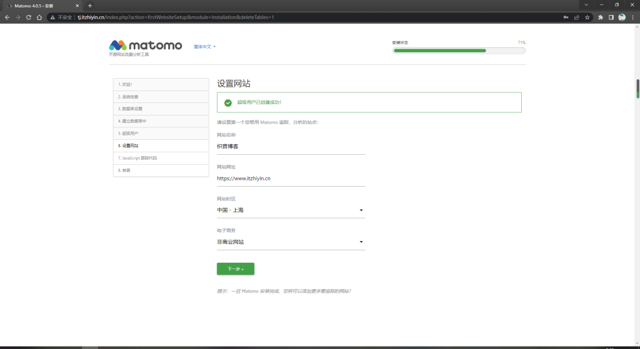The width and height of the screenshot is (640, 349).
Task: Click the saved passwords key icon
Action: pos(566,17)
